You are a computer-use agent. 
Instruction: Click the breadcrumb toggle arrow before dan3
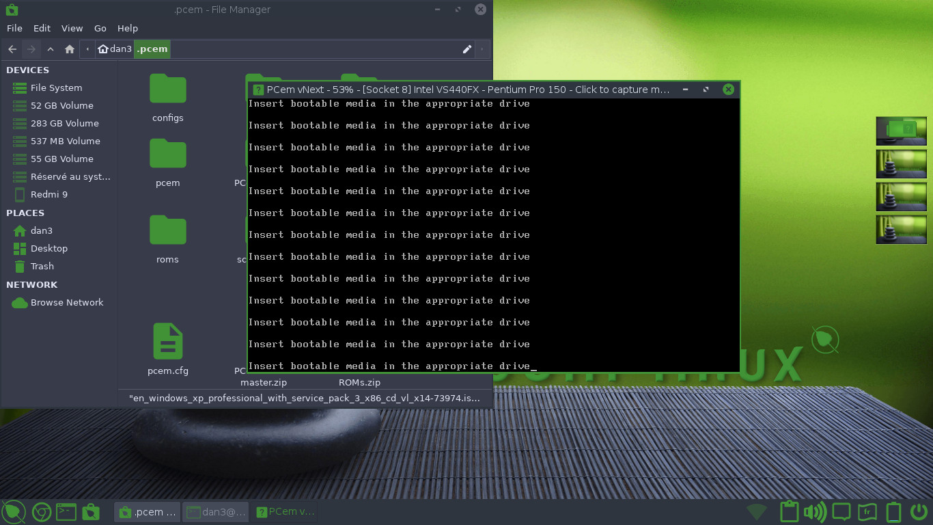click(87, 49)
